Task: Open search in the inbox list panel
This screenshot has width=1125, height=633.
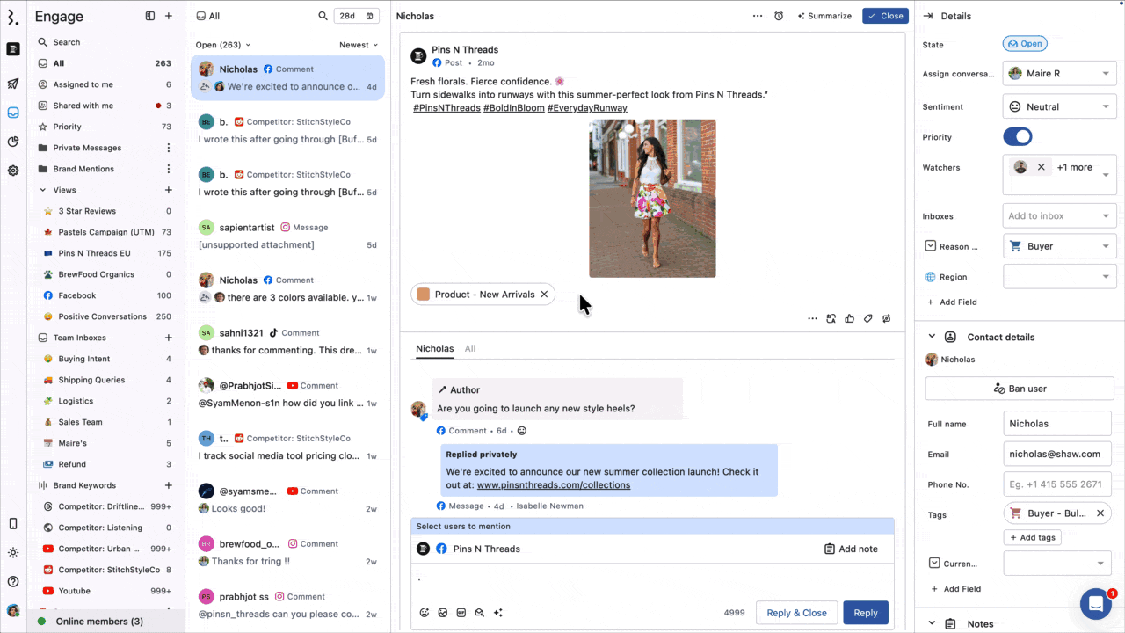Action: coord(323,16)
